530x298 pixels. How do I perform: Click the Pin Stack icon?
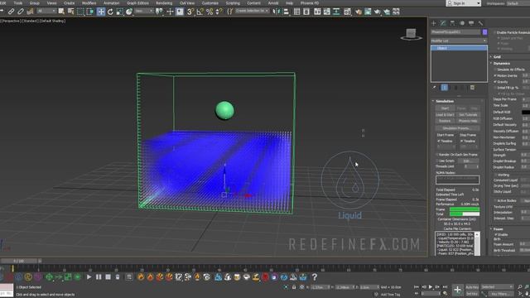pos(435,88)
